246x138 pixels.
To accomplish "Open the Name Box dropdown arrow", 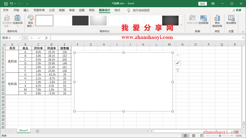I will coord(20,38).
